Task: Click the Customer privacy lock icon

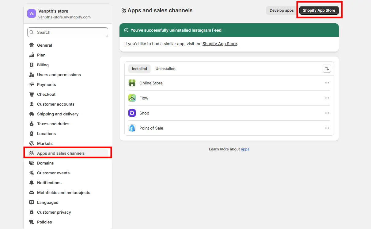Action: pos(32,212)
